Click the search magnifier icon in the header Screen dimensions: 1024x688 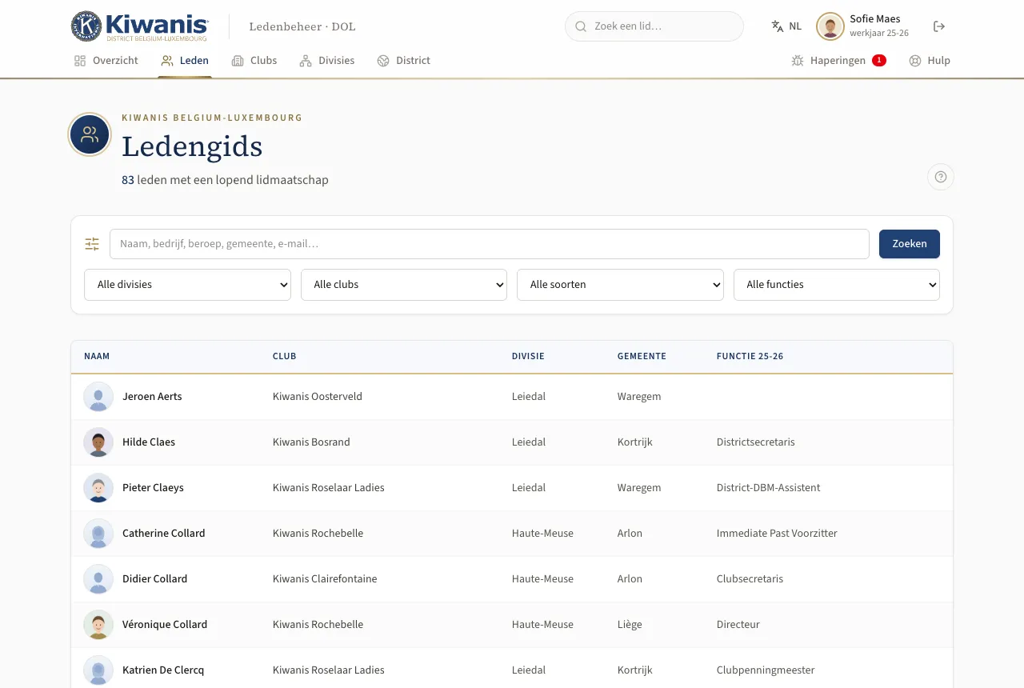coord(581,26)
